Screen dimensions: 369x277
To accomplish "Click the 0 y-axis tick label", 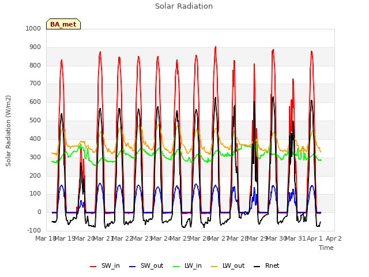I will coord(39,212).
